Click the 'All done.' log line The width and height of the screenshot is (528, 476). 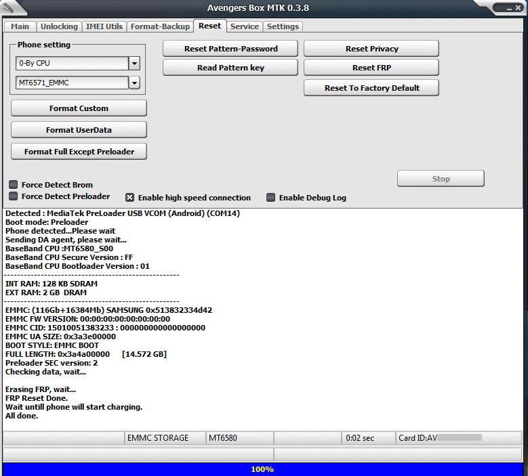(22, 416)
